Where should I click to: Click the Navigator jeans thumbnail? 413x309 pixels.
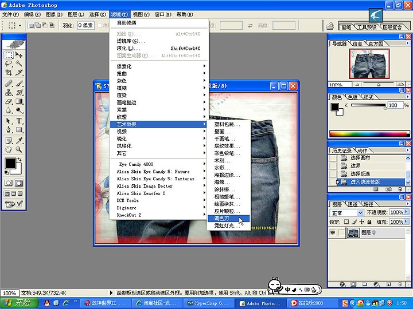(369, 64)
